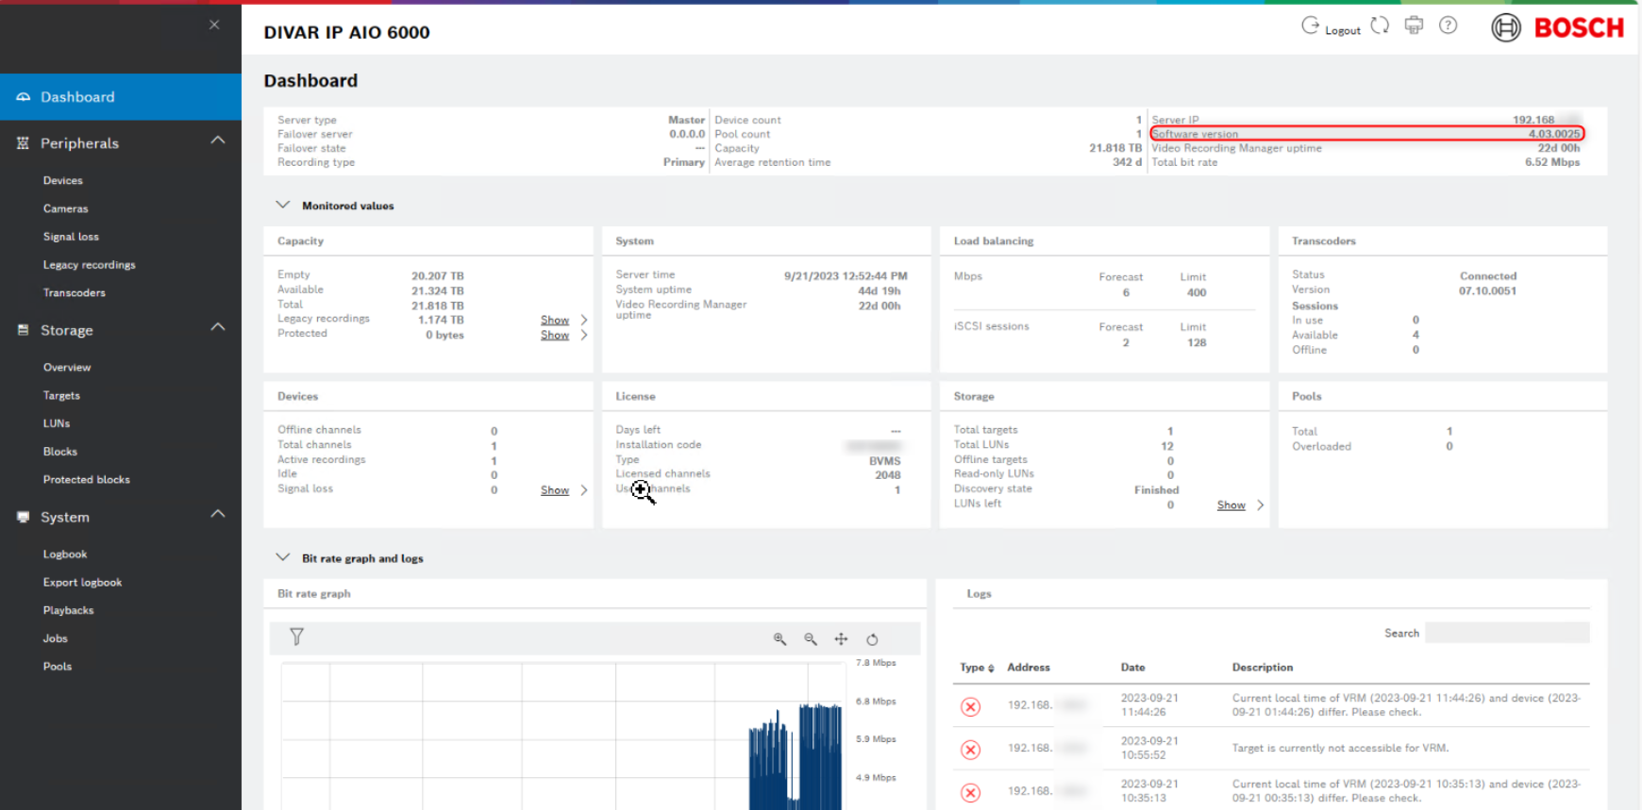Click the graph reset icon
The width and height of the screenshot is (1642, 810).
pyautogui.click(x=872, y=639)
